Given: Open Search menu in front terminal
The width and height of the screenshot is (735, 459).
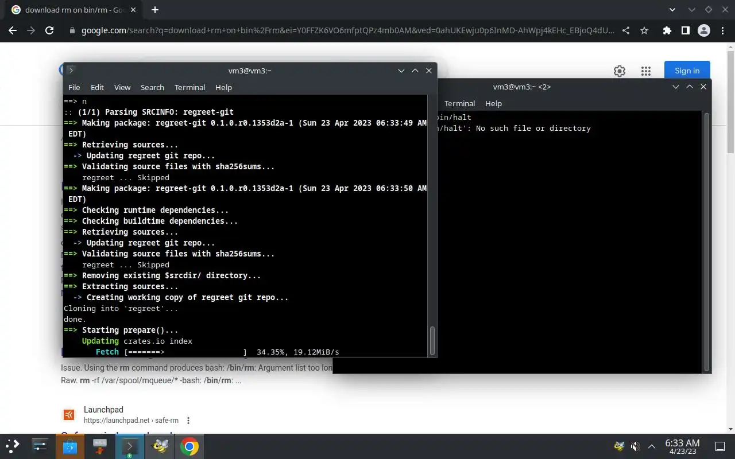Looking at the screenshot, I should (x=152, y=87).
